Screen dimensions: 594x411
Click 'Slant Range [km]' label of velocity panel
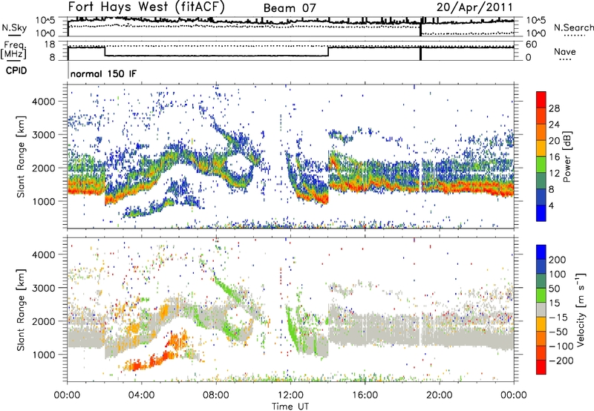21,309
